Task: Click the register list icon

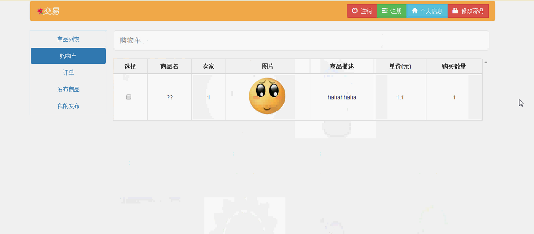Action: coord(385,11)
